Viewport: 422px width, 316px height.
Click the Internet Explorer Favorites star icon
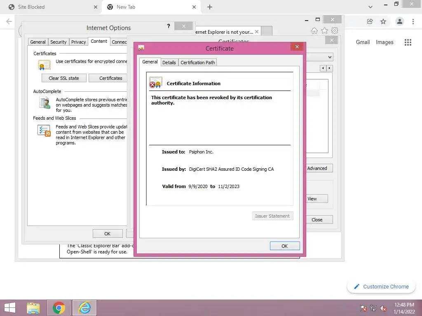[x=325, y=30]
